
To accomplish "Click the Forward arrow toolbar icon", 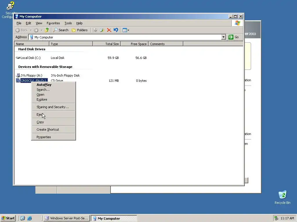I will coord(36,30).
